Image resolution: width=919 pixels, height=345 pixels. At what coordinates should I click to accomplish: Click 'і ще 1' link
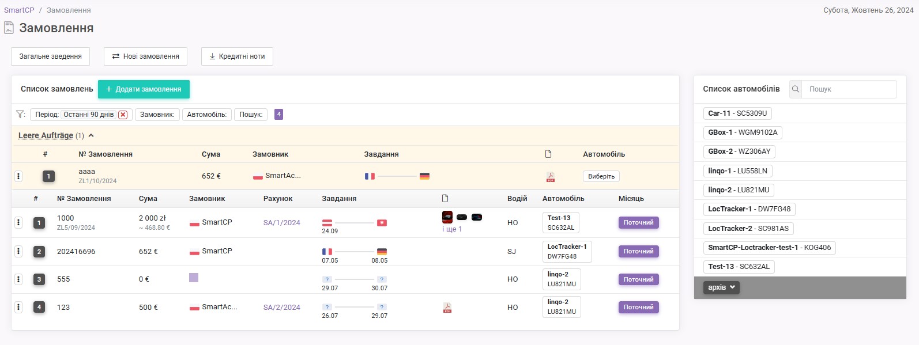(x=452, y=229)
